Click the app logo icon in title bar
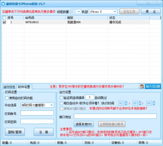Image resolution: width=163 pixels, height=146 pixels. pos(3,3)
